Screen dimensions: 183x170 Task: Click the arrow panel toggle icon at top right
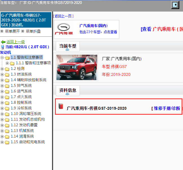pos(175,5)
